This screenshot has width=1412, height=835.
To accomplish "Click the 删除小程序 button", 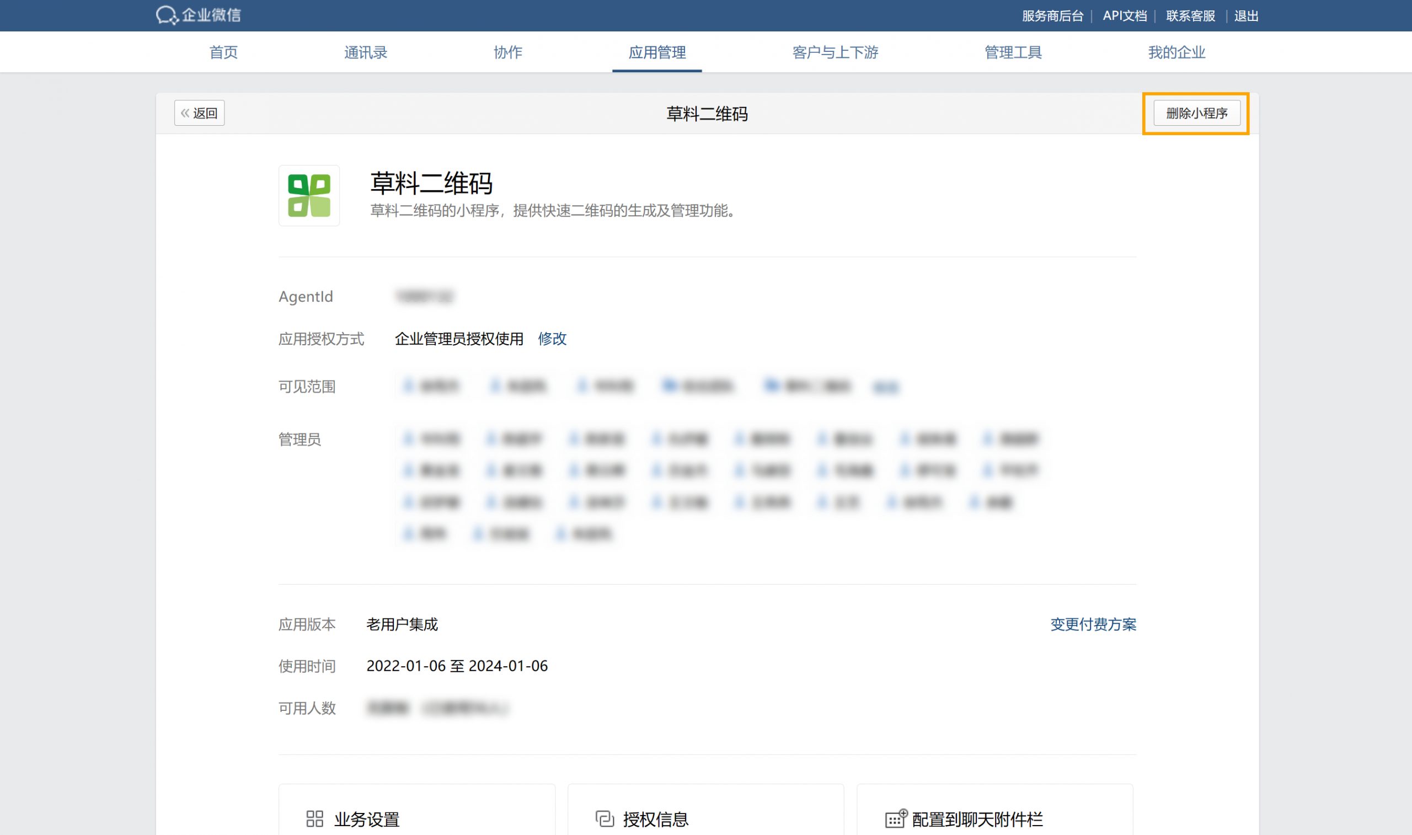I will pos(1196,113).
